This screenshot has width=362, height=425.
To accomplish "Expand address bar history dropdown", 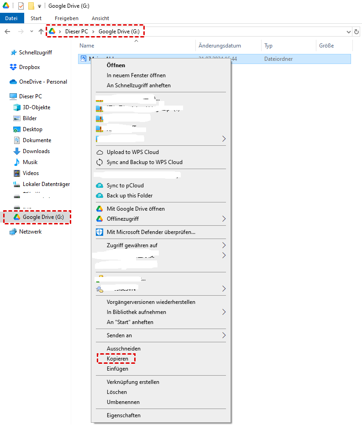I will click(x=348, y=32).
